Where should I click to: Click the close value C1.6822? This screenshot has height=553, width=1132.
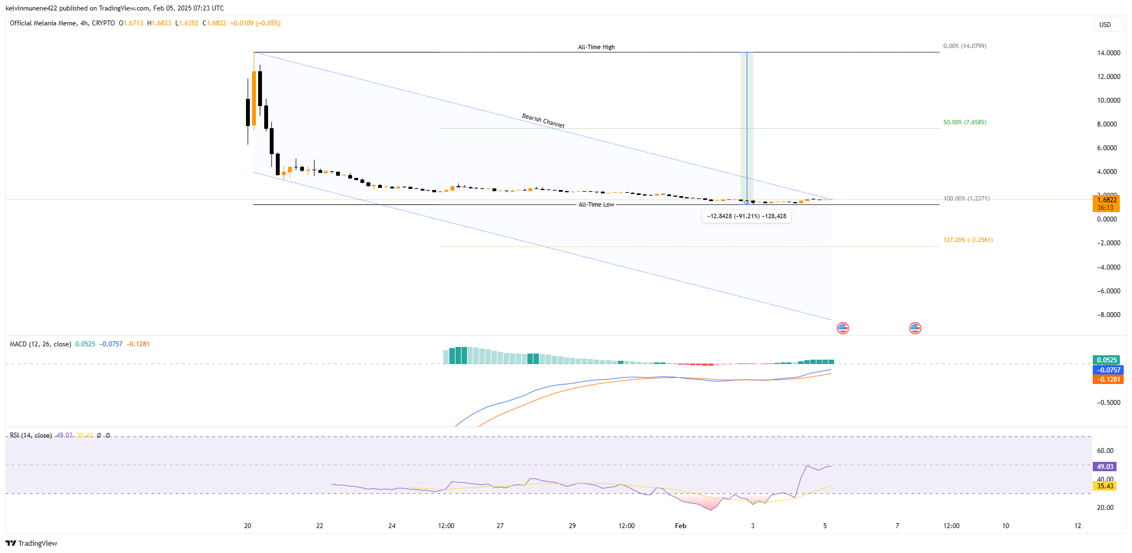coord(214,23)
